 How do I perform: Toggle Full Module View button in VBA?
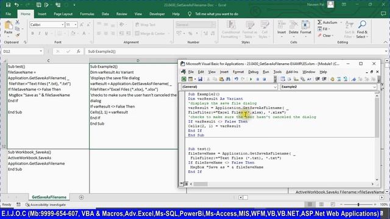pos(186,184)
